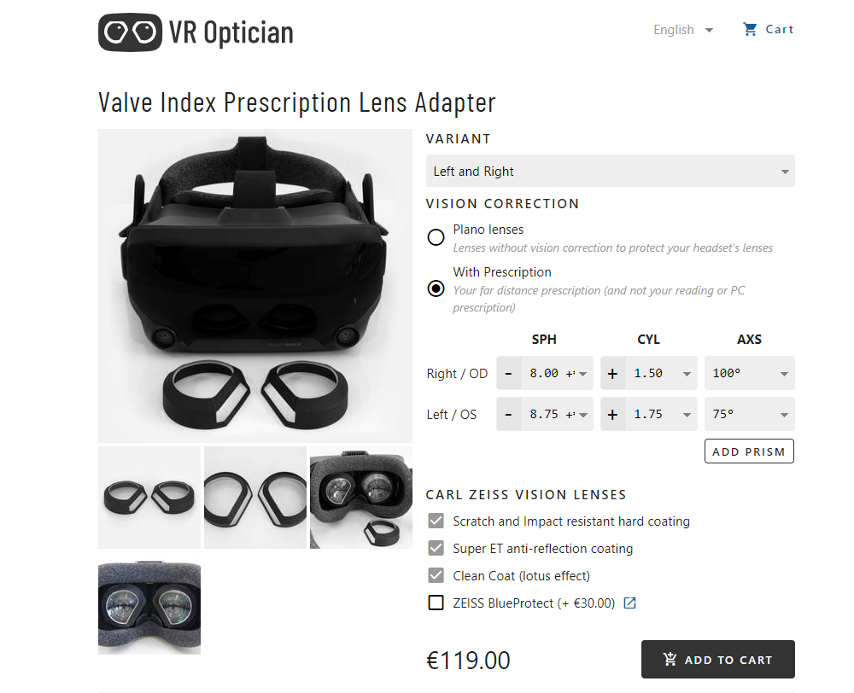Click the ADD PRISM button

coord(749,451)
